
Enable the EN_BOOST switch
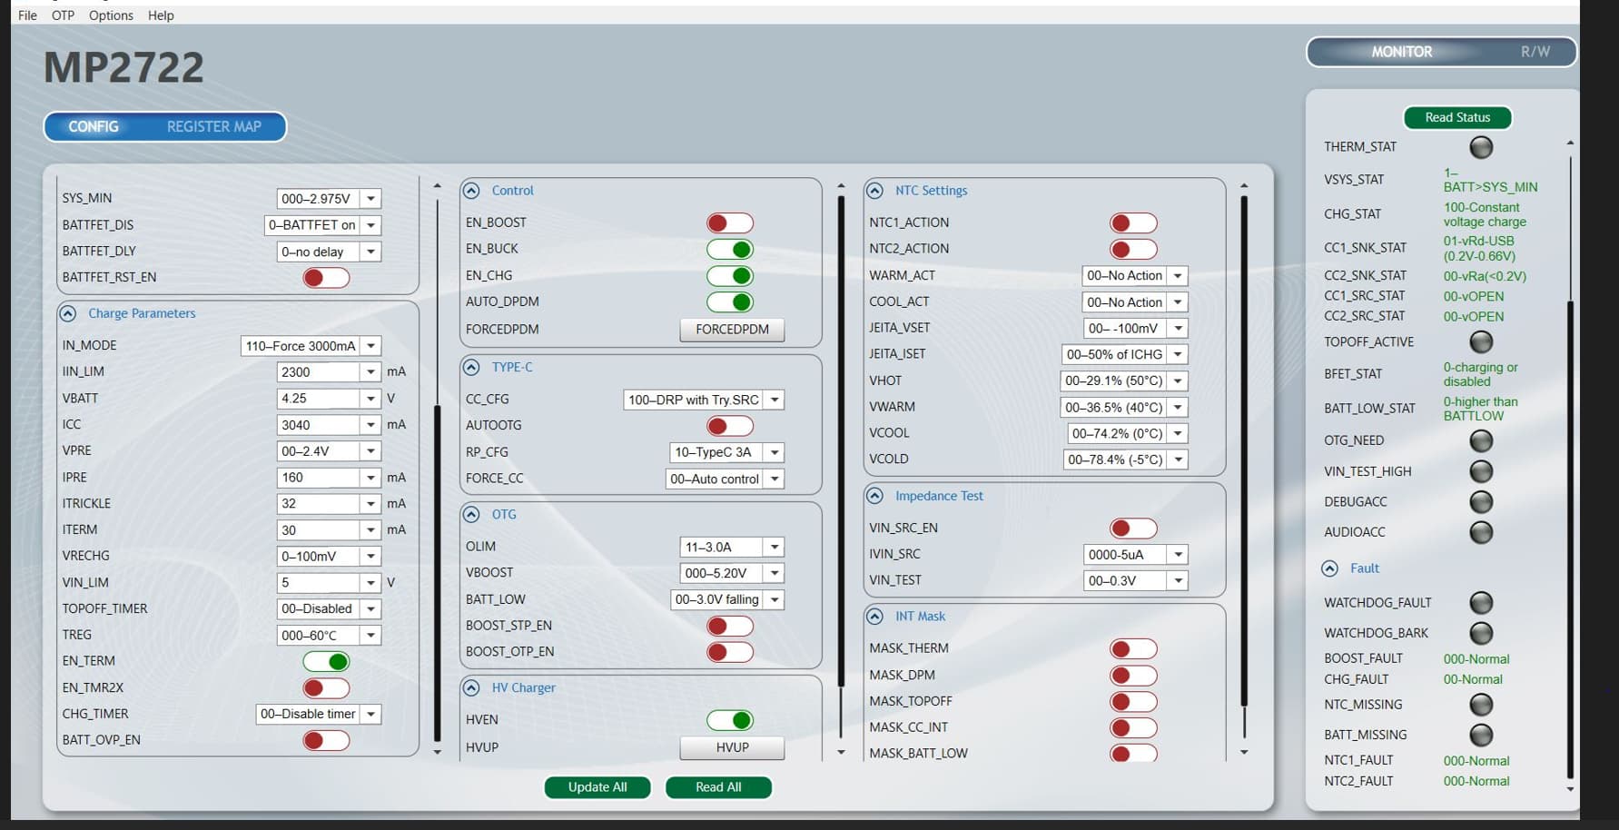(730, 223)
